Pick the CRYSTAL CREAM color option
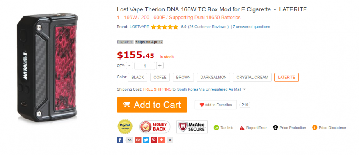 pos(252,77)
